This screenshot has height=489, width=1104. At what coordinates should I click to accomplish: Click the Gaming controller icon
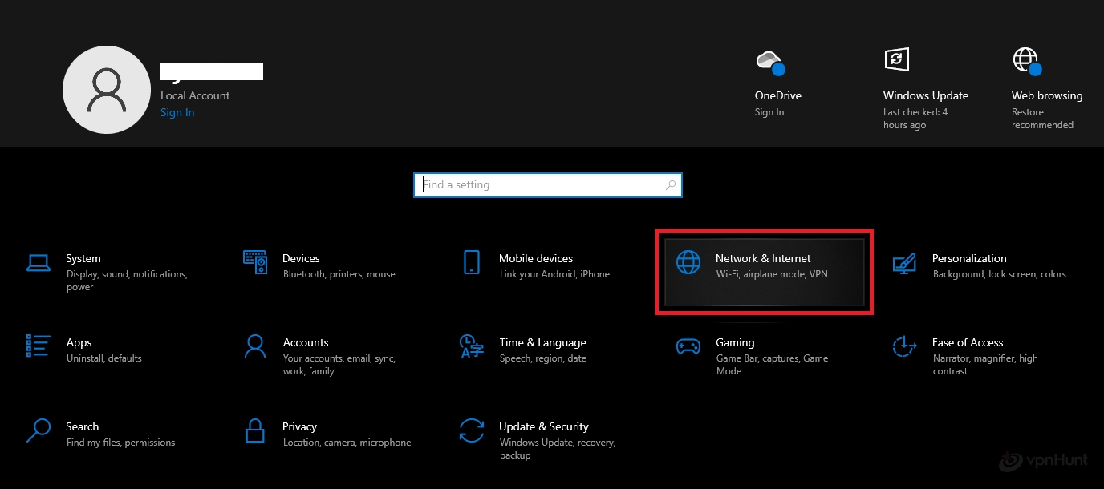point(688,346)
